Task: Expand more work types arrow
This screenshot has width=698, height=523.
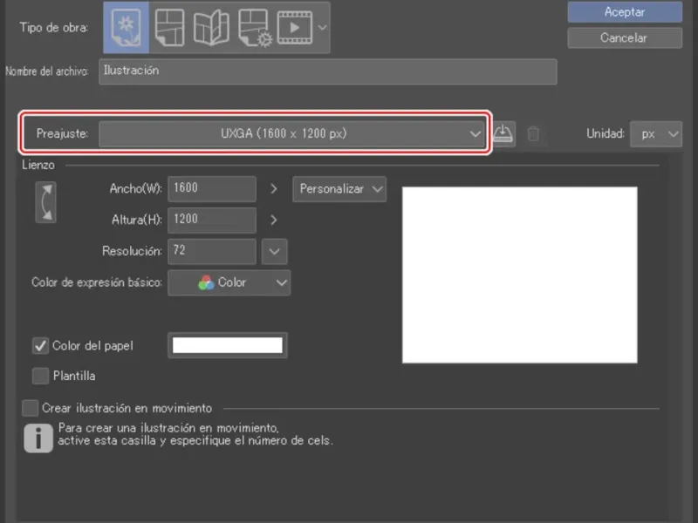Action: [x=322, y=28]
